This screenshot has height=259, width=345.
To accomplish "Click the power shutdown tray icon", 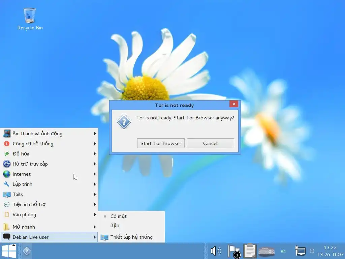I will [312, 251].
